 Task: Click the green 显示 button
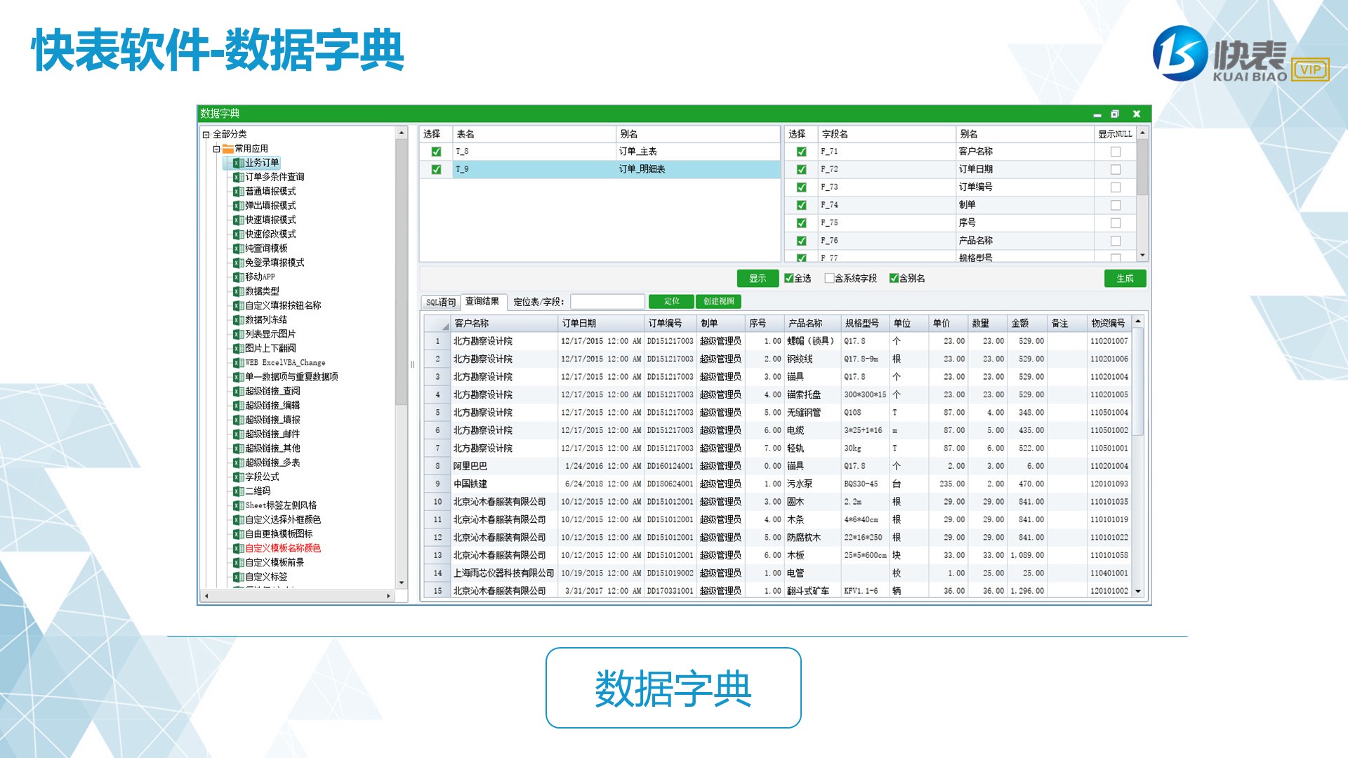[x=758, y=279]
